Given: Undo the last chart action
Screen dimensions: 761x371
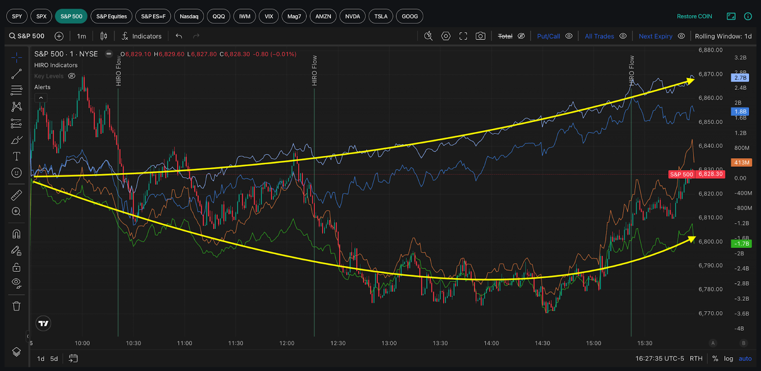Looking at the screenshot, I should tap(179, 36).
